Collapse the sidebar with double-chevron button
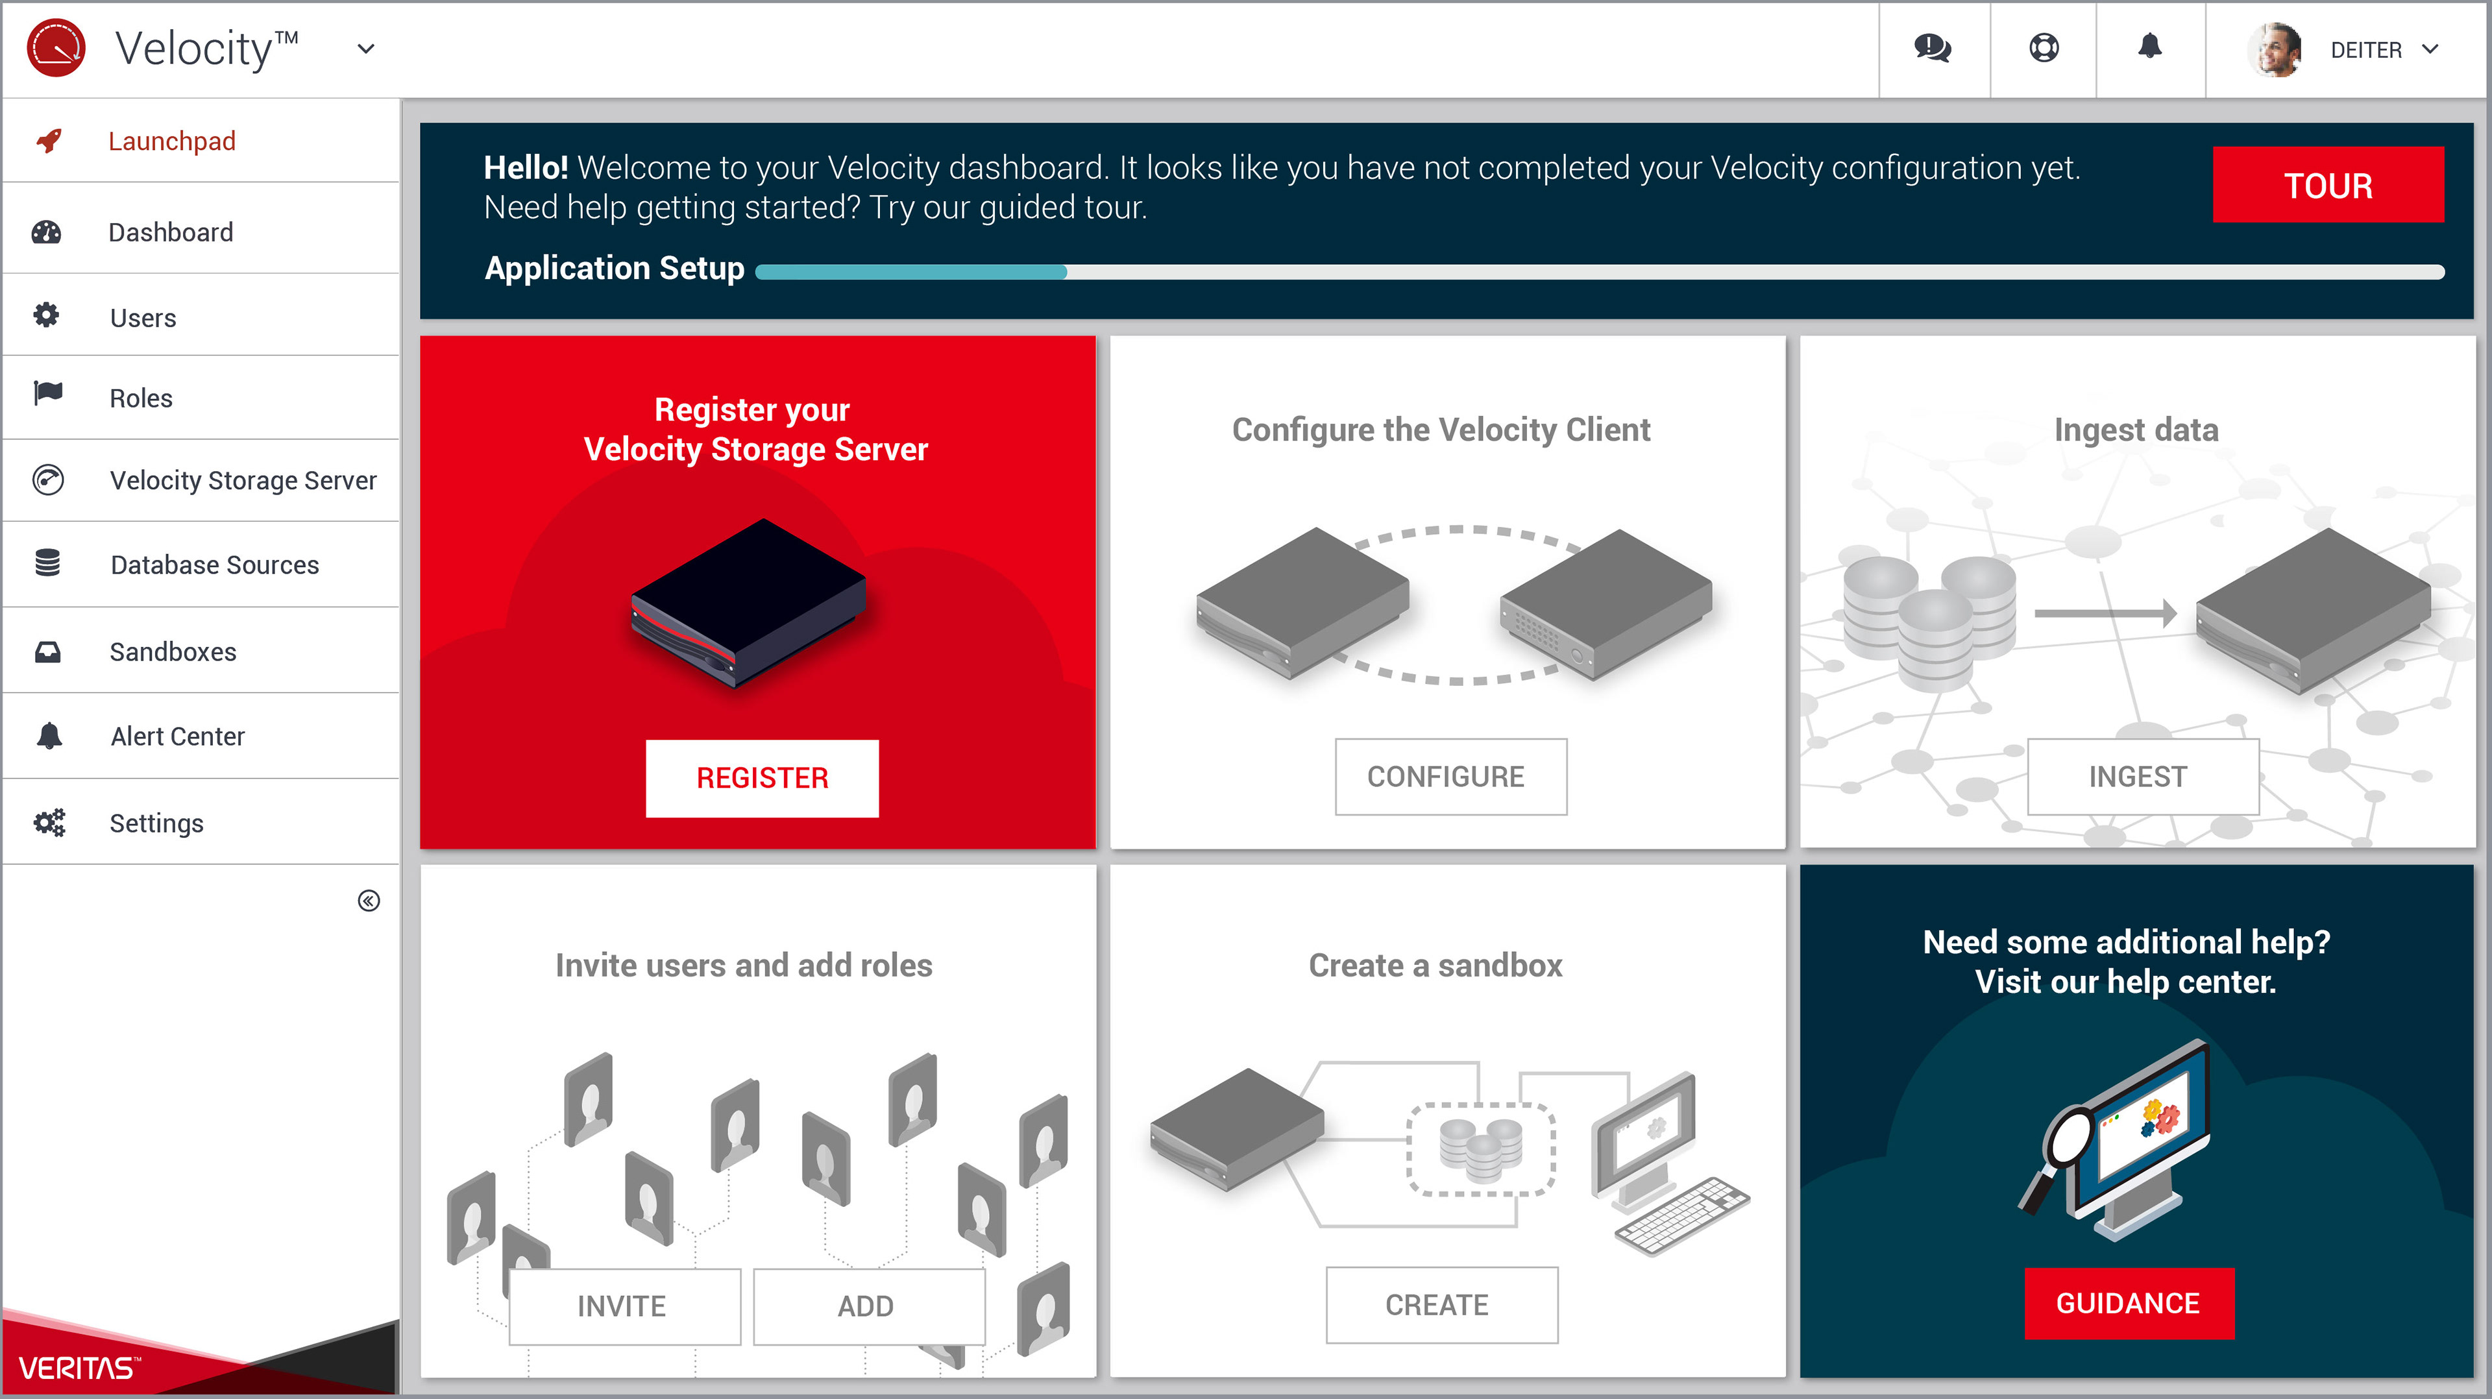2492x1399 pixels. click(369, 901)
